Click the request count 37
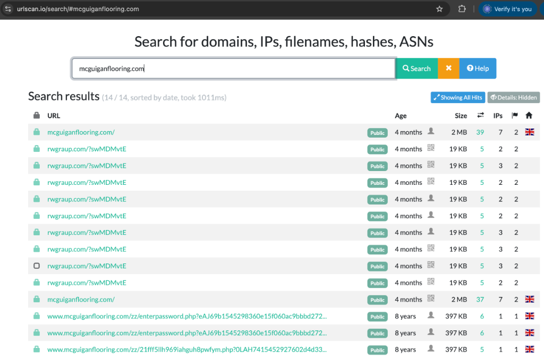Image resolution: width=544 pixels, height=358 pixels. 480,300
